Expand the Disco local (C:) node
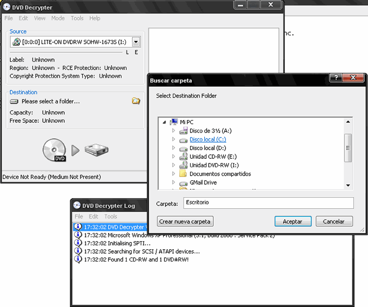 pos(173,139)
